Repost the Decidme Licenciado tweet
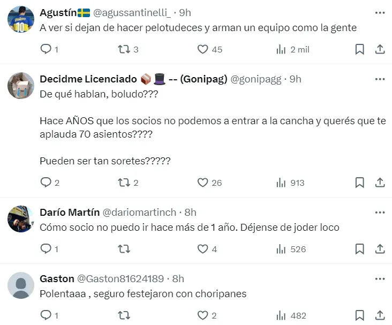 (x=124, y=183)
